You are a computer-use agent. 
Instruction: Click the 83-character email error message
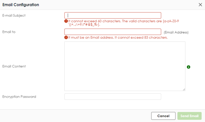coord(118,37)
